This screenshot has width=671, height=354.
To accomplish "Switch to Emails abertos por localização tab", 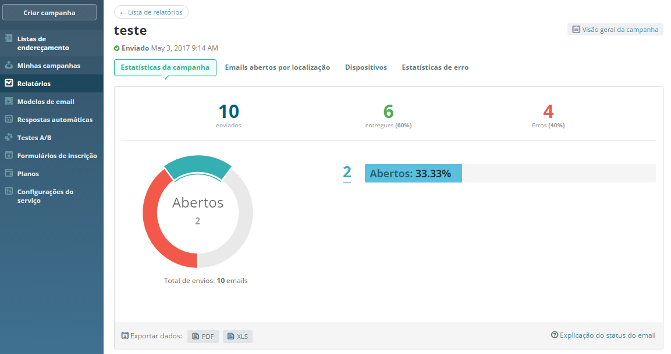I will (x=277, y=67).
